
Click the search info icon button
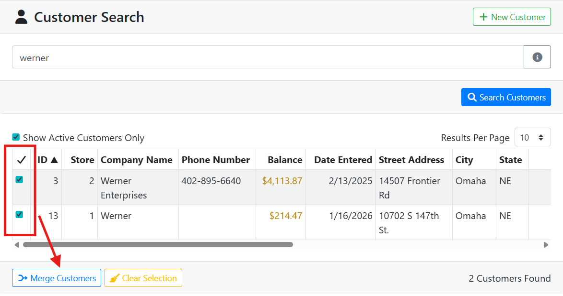pos(537,57)
